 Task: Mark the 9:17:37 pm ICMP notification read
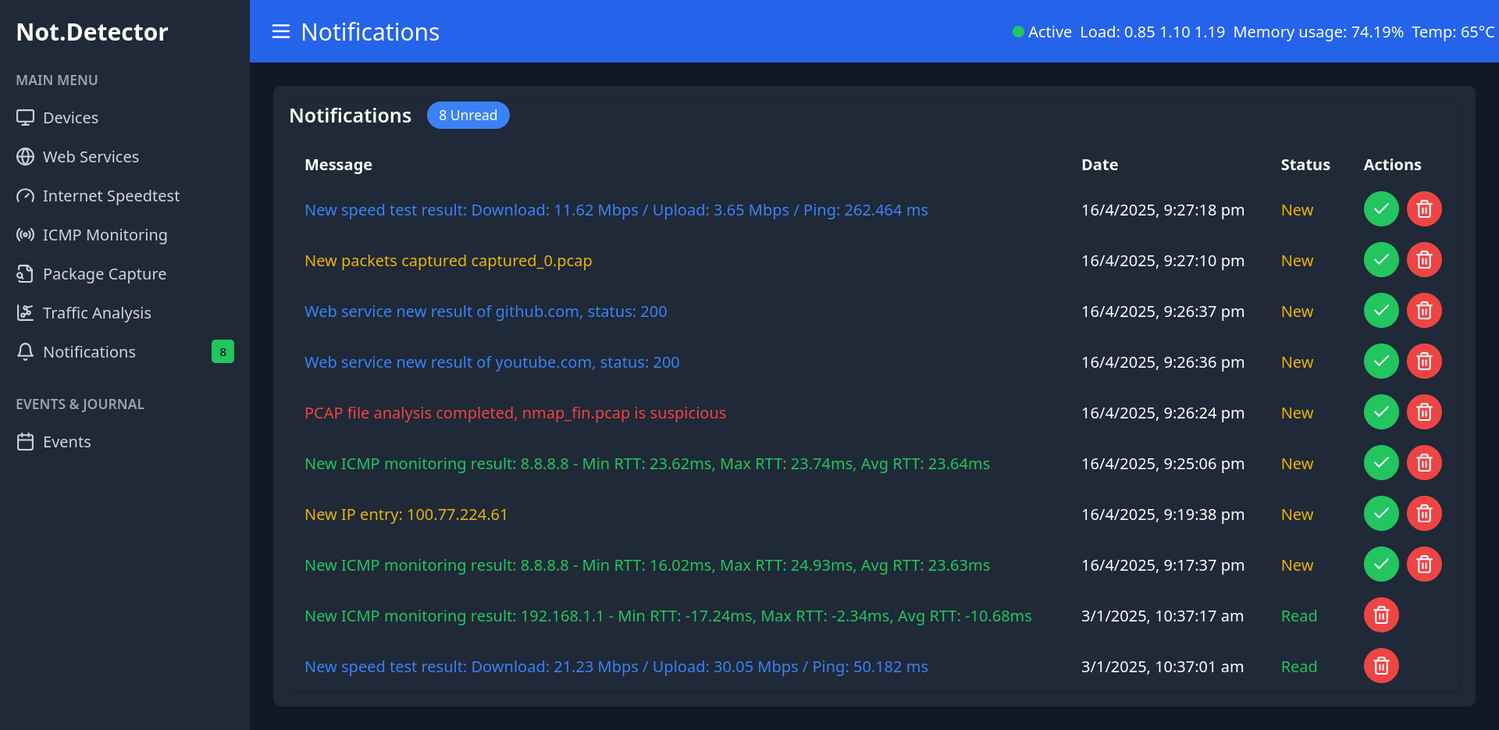point(1381,564)
